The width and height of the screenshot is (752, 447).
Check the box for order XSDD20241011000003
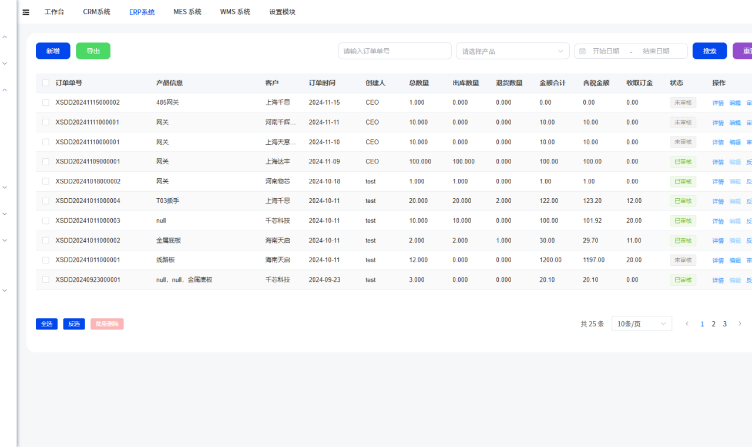point(46,221)
